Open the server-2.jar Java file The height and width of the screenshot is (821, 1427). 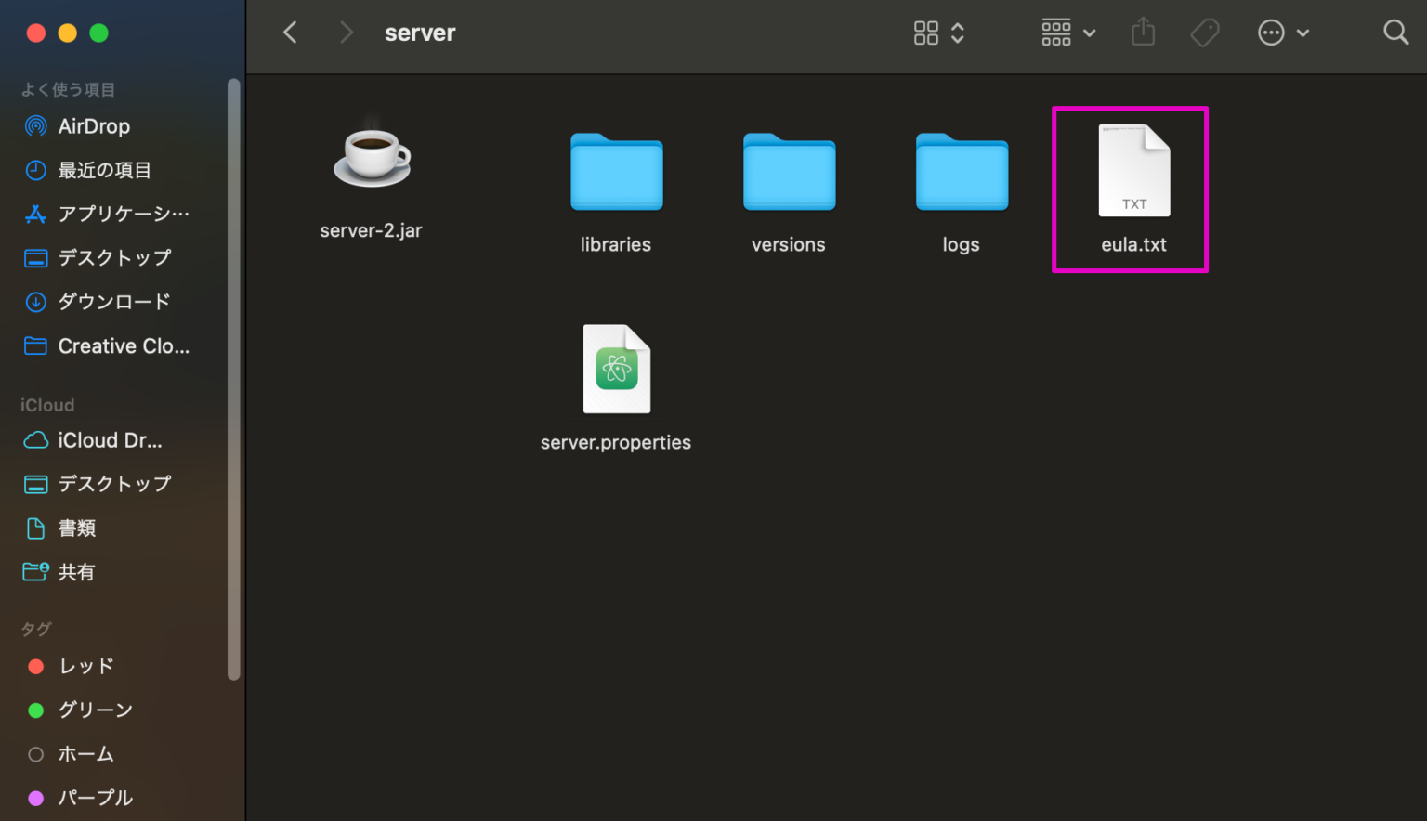(x=372, y=158)
